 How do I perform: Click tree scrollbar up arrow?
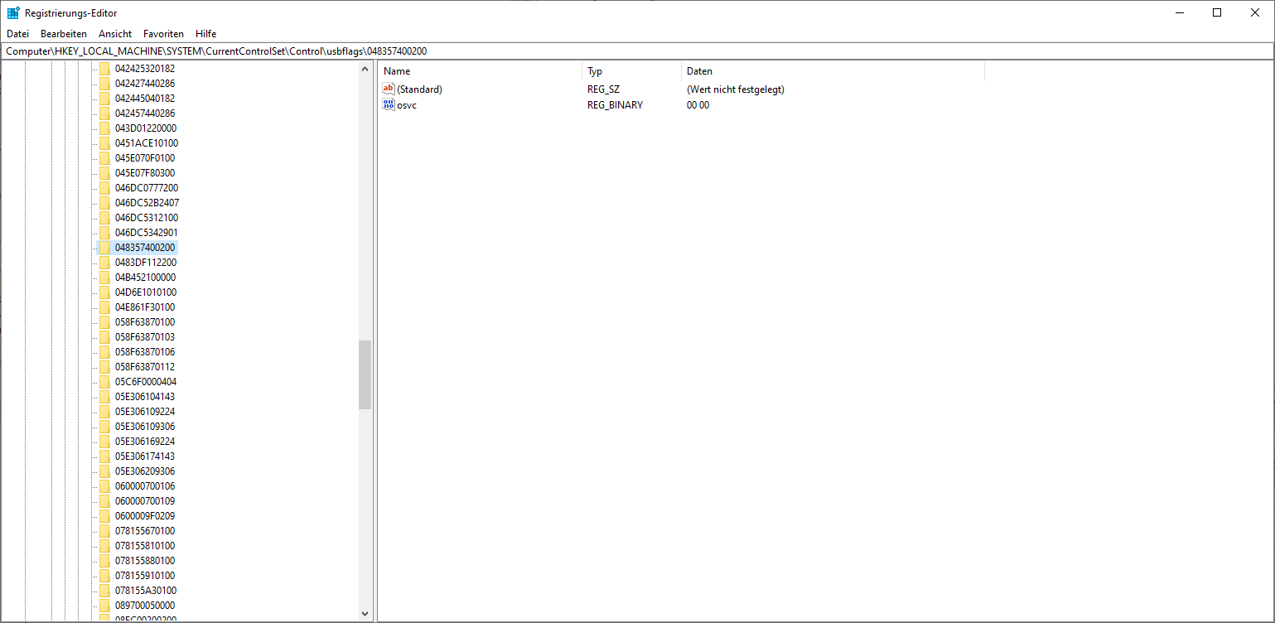click(x=365, y=69)
